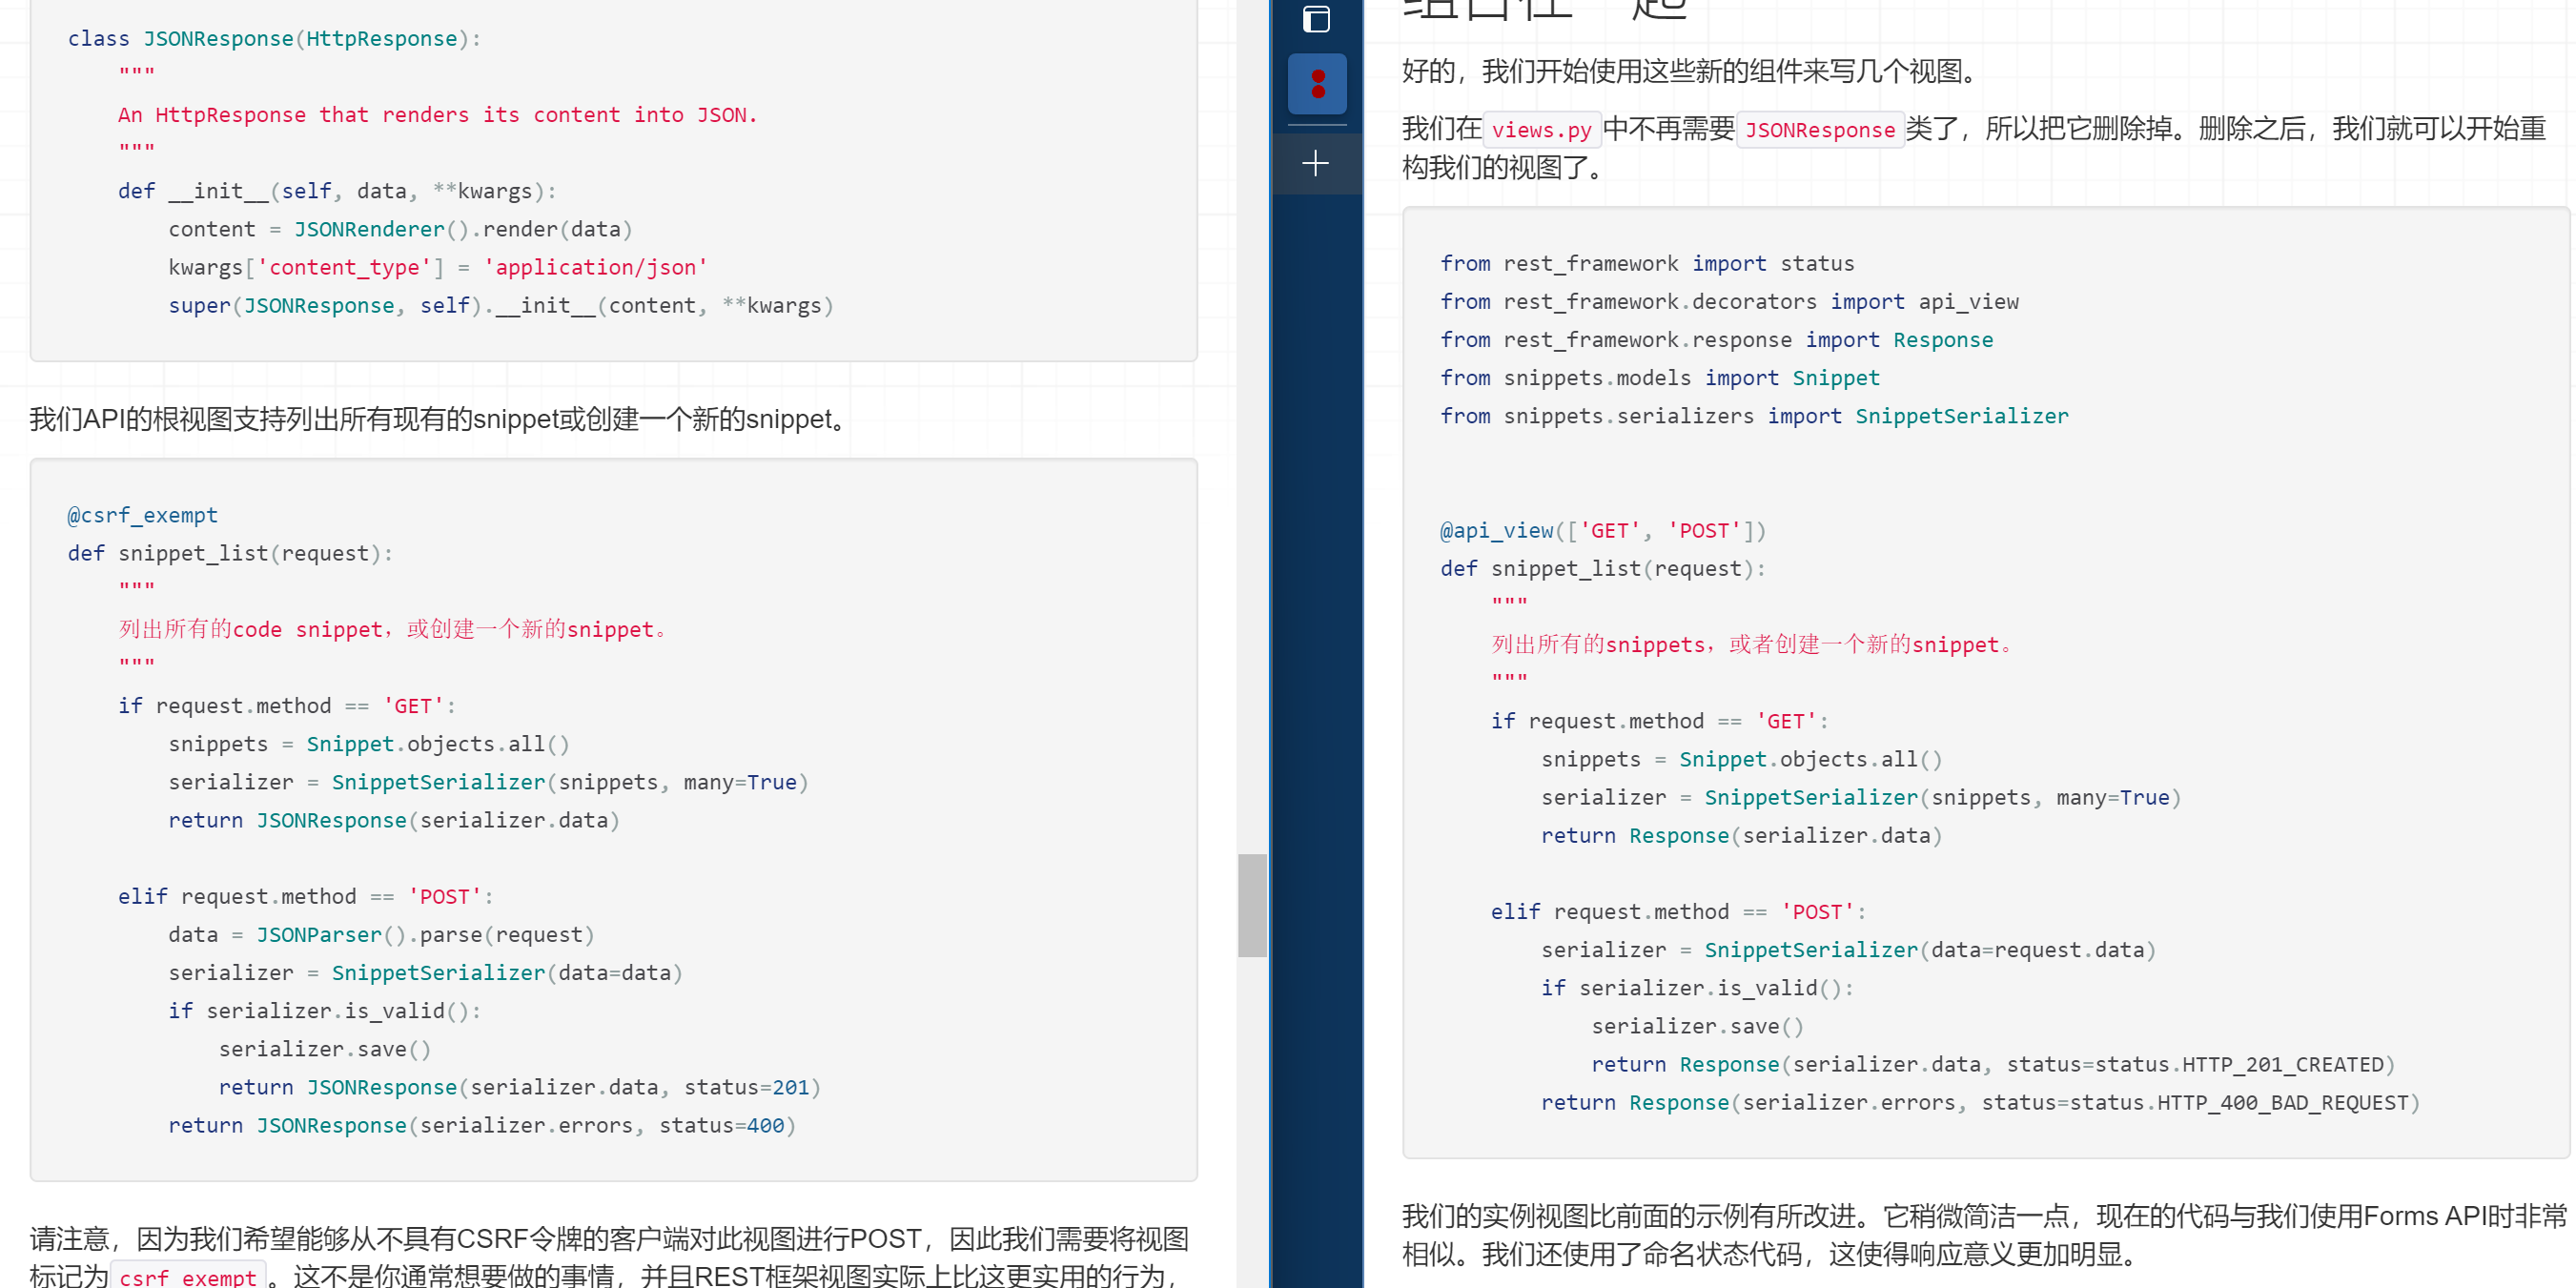
Task: Click the api_view import line
Action: [1728, 302]
